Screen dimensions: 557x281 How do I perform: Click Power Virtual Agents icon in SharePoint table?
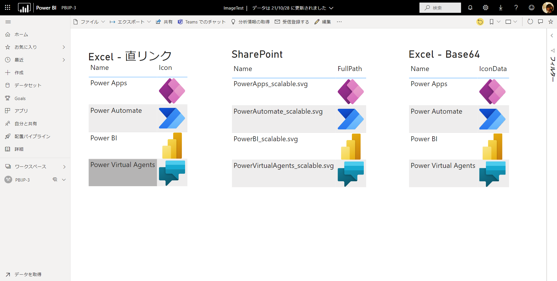click(x=351, y=174)
